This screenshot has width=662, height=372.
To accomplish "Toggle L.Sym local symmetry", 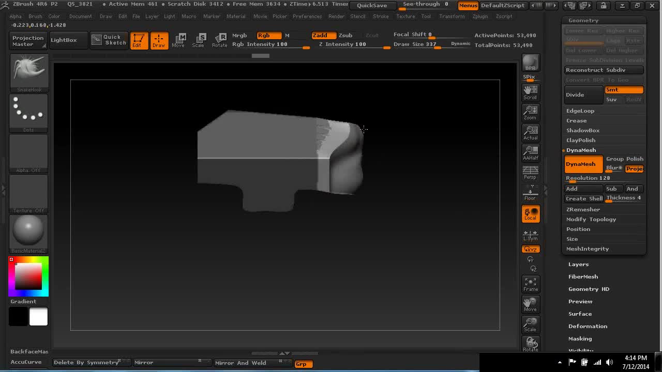I will click(x=531, y=235).
